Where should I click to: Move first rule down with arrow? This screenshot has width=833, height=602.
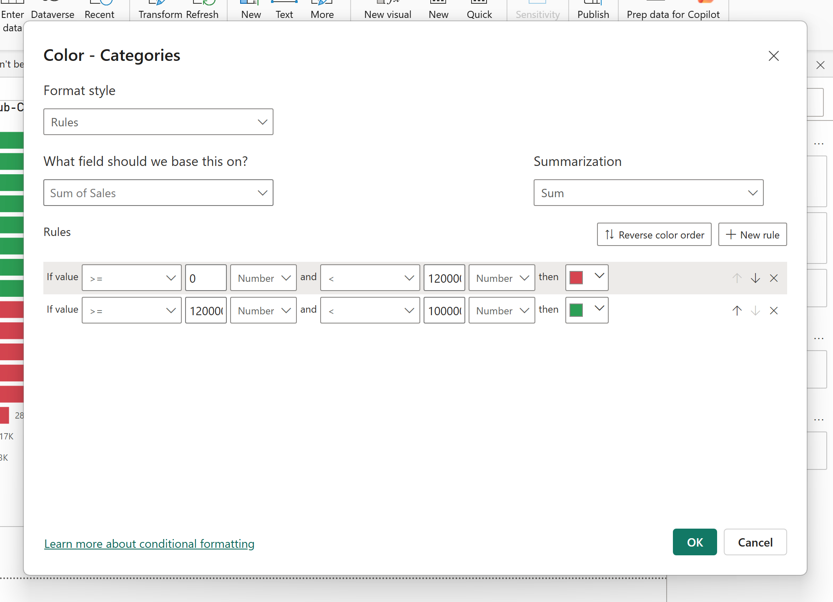(755, 278)
